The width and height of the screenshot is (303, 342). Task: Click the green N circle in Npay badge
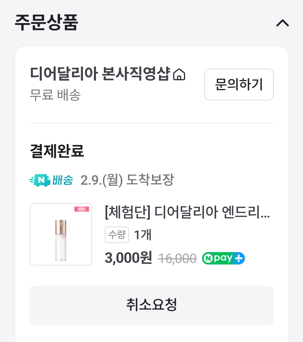208,258
